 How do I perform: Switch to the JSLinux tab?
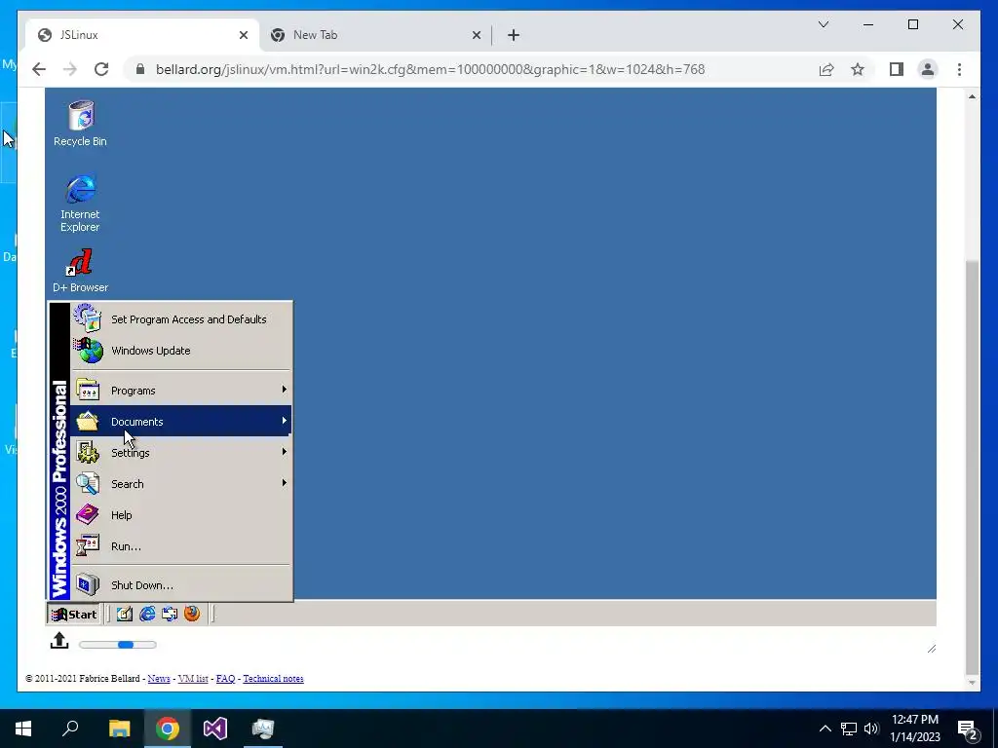(x=142, y=35)
